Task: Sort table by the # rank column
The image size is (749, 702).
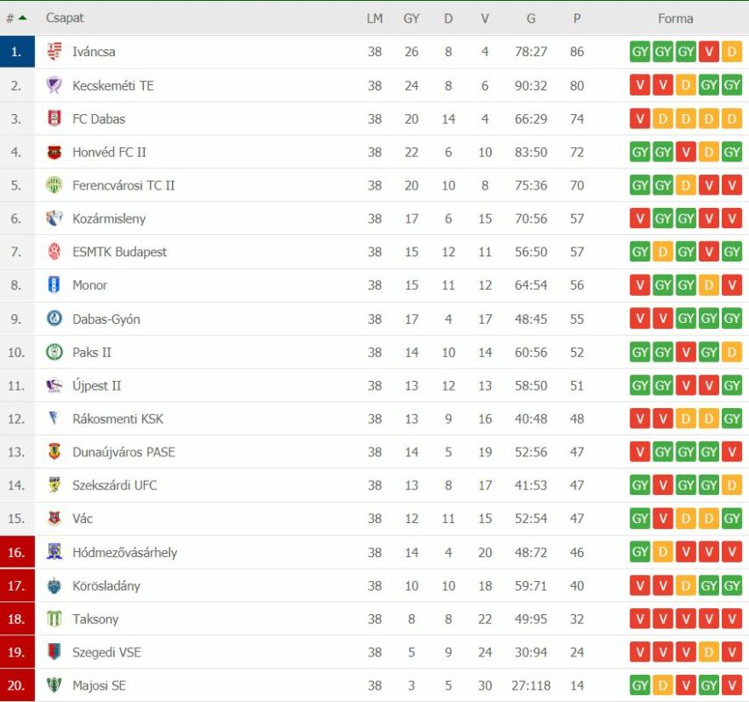Action: pyautogui.click(x=16, y=18)
